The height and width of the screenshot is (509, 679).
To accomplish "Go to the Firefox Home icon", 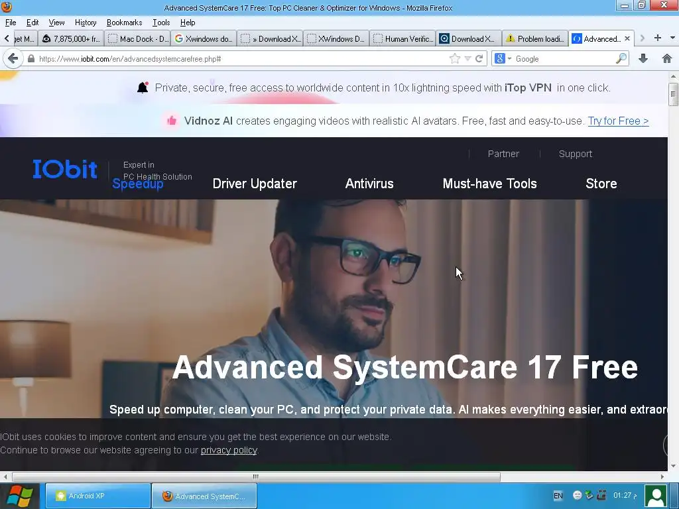I will 667,58.
